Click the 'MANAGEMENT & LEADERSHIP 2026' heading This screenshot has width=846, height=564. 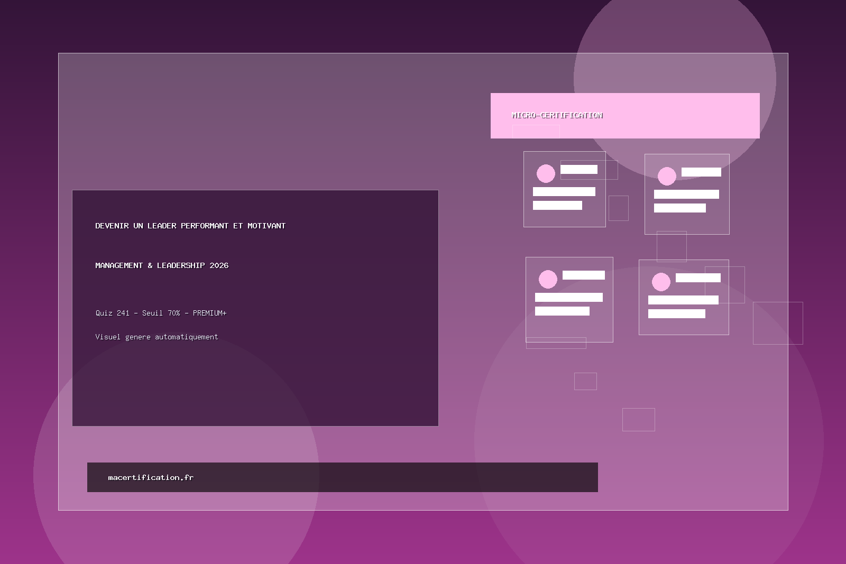click(162, 265)
